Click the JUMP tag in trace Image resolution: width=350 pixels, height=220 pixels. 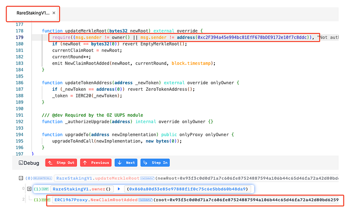45,189
